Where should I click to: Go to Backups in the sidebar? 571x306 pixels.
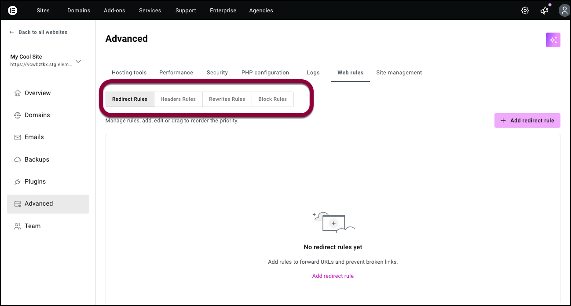[37, 159]
